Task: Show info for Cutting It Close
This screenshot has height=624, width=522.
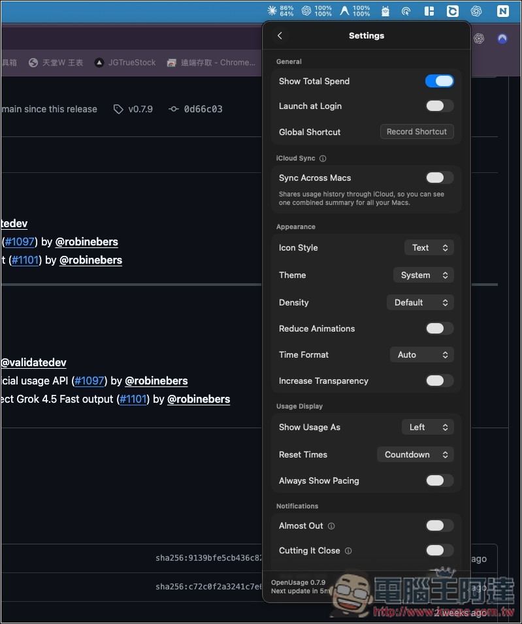Action: coord(348,551)
